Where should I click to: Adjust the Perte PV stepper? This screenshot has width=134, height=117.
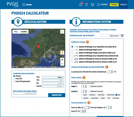point(85,111)
